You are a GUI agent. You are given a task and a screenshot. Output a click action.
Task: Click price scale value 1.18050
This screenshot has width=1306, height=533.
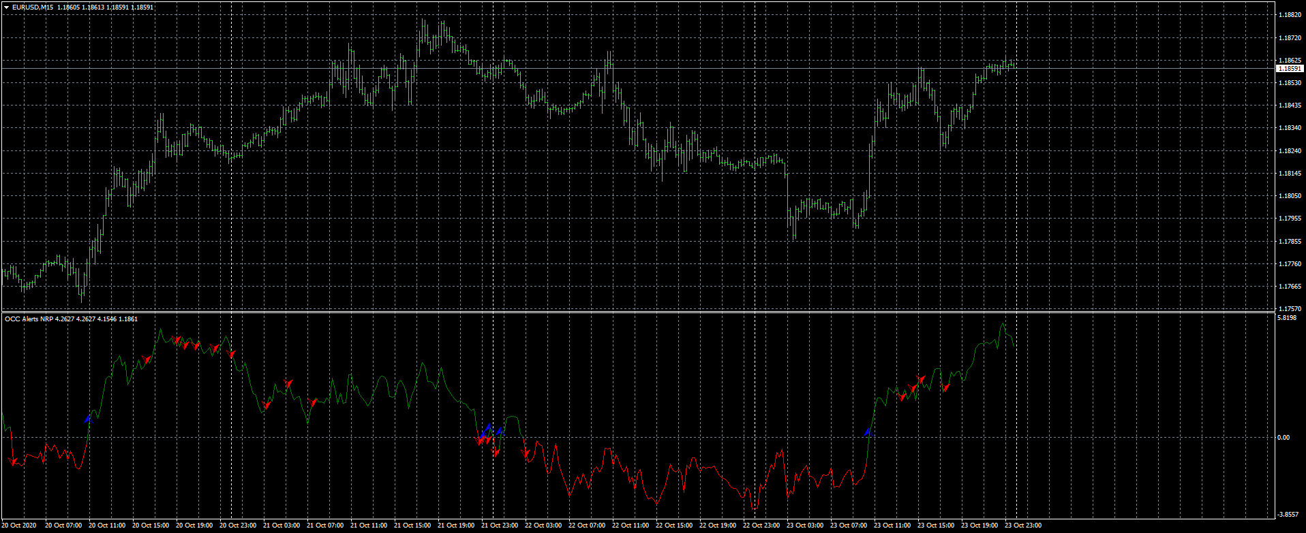click(x=1290, y=196)
